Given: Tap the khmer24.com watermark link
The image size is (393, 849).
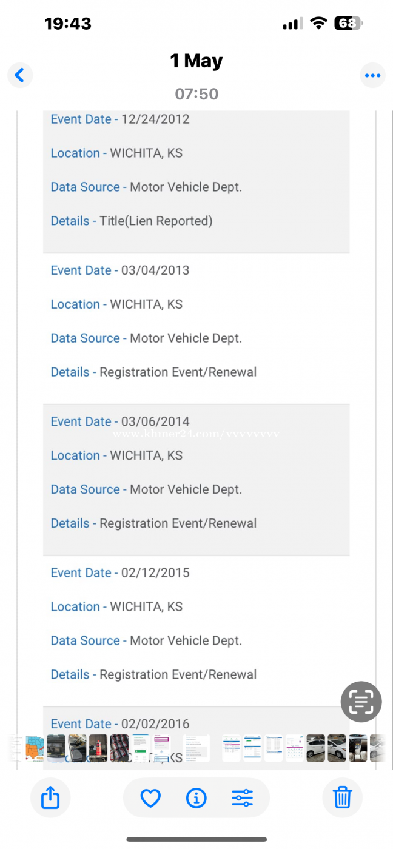Looking at the screenshot, I should coord(196,434).
